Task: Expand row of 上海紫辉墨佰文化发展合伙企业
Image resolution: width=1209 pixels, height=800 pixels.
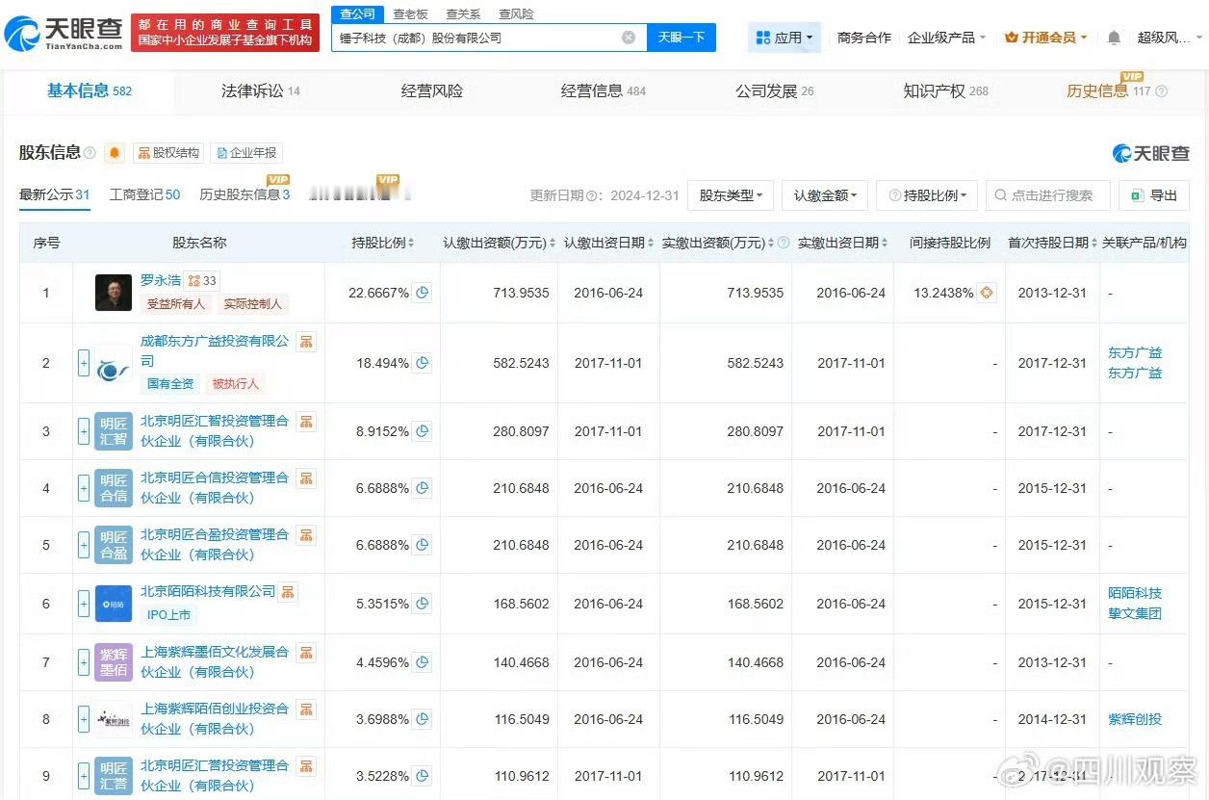Action: 84,662
